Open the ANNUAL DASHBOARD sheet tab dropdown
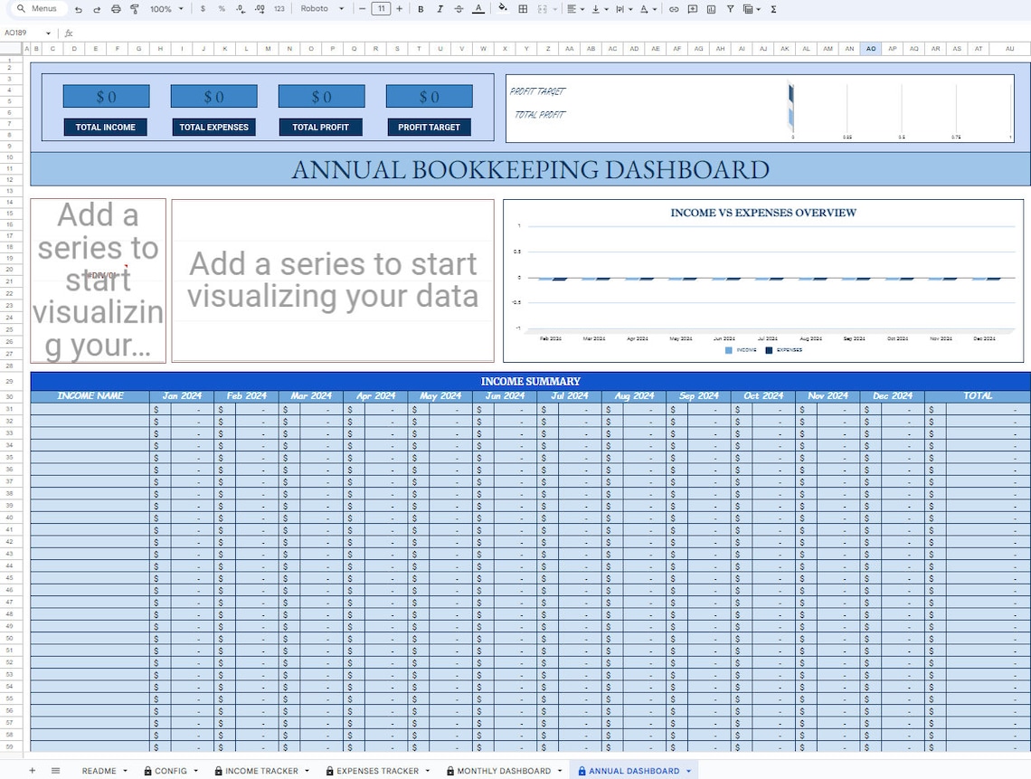This screenshot has width=1031, height=779. point(687,771)
